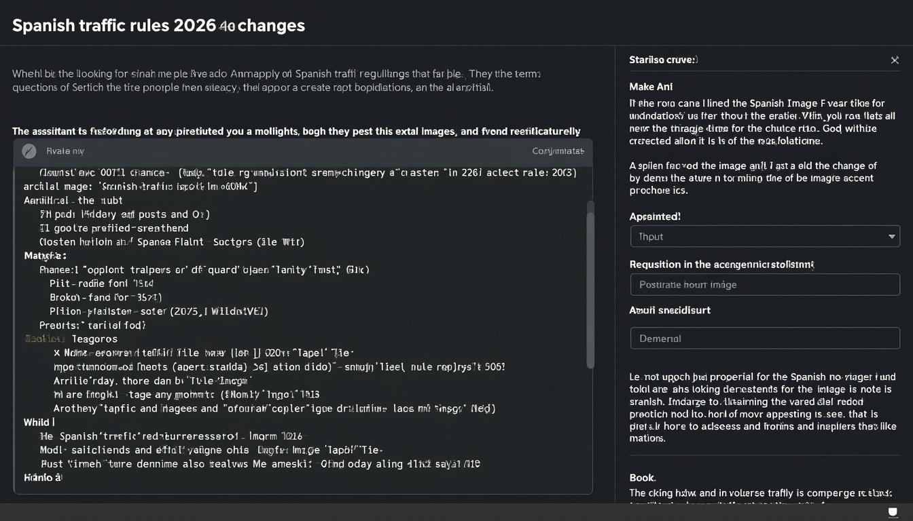Click the bold assistant sentence above code
The image size is (913, 521).
pyautogui.click(x=296, y=132)
